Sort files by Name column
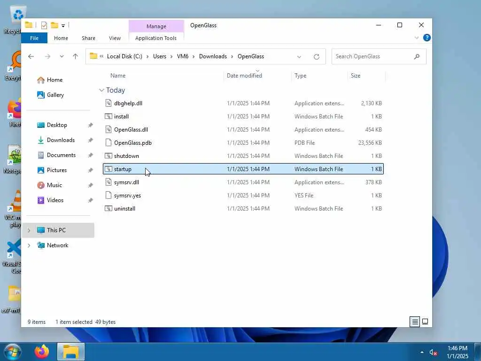 point(118,76)
